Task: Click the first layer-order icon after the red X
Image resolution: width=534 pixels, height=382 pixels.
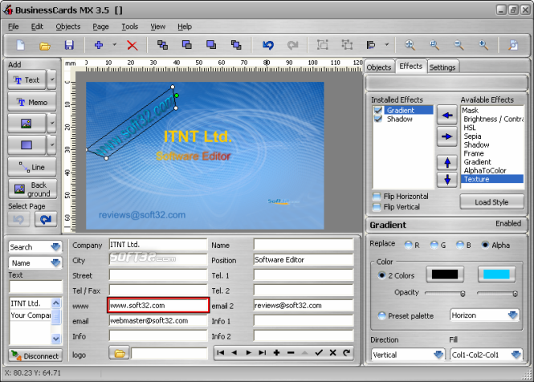Action: pos(162,45)
